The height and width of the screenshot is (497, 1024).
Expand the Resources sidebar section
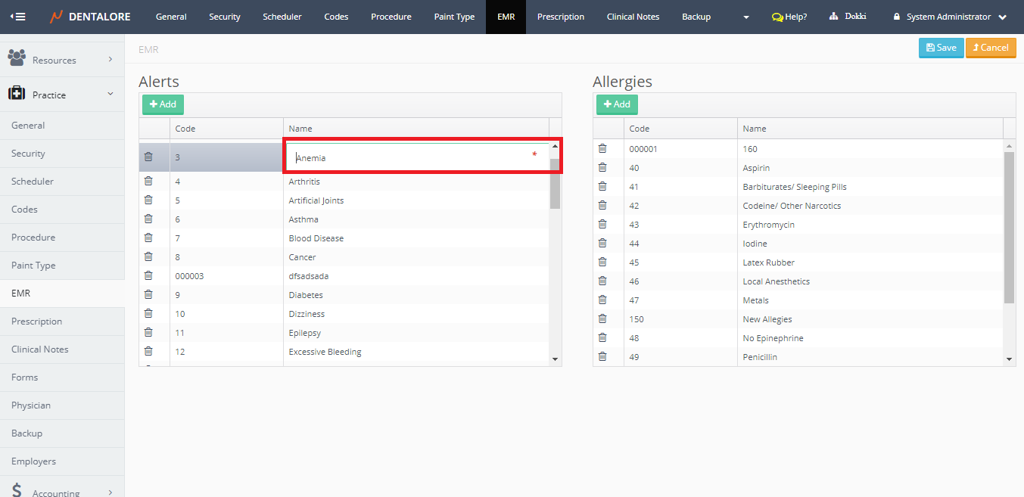[110, 59]
